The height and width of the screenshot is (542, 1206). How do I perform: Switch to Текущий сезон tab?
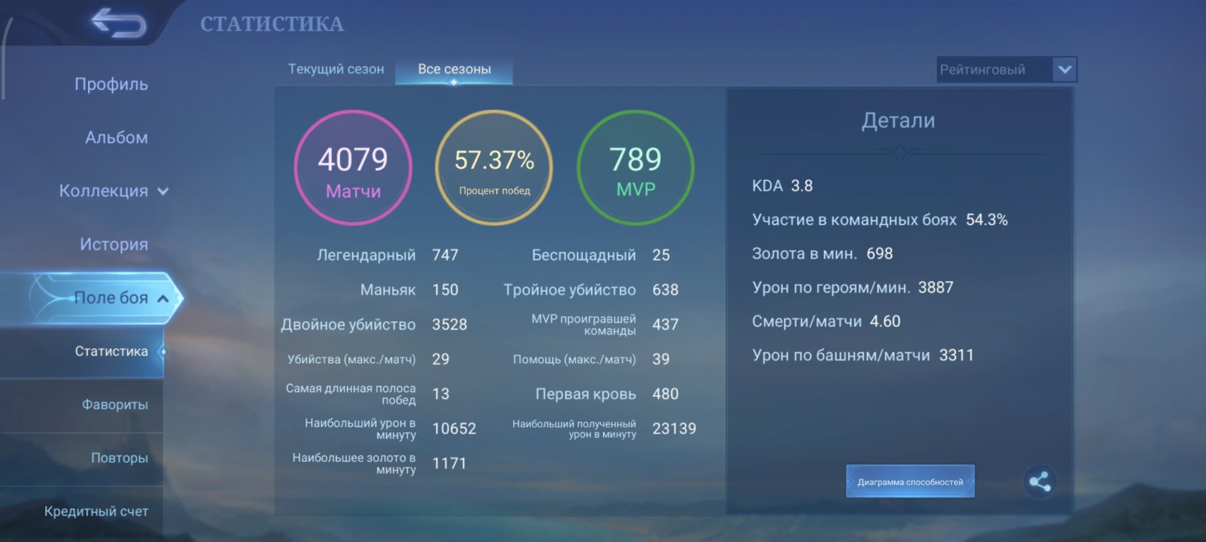coord(336,69)
